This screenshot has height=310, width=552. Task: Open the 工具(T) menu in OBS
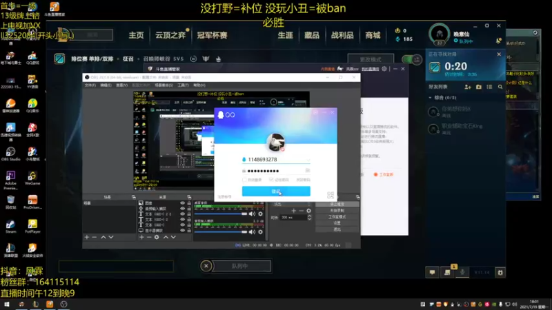(x=183, y=85)
